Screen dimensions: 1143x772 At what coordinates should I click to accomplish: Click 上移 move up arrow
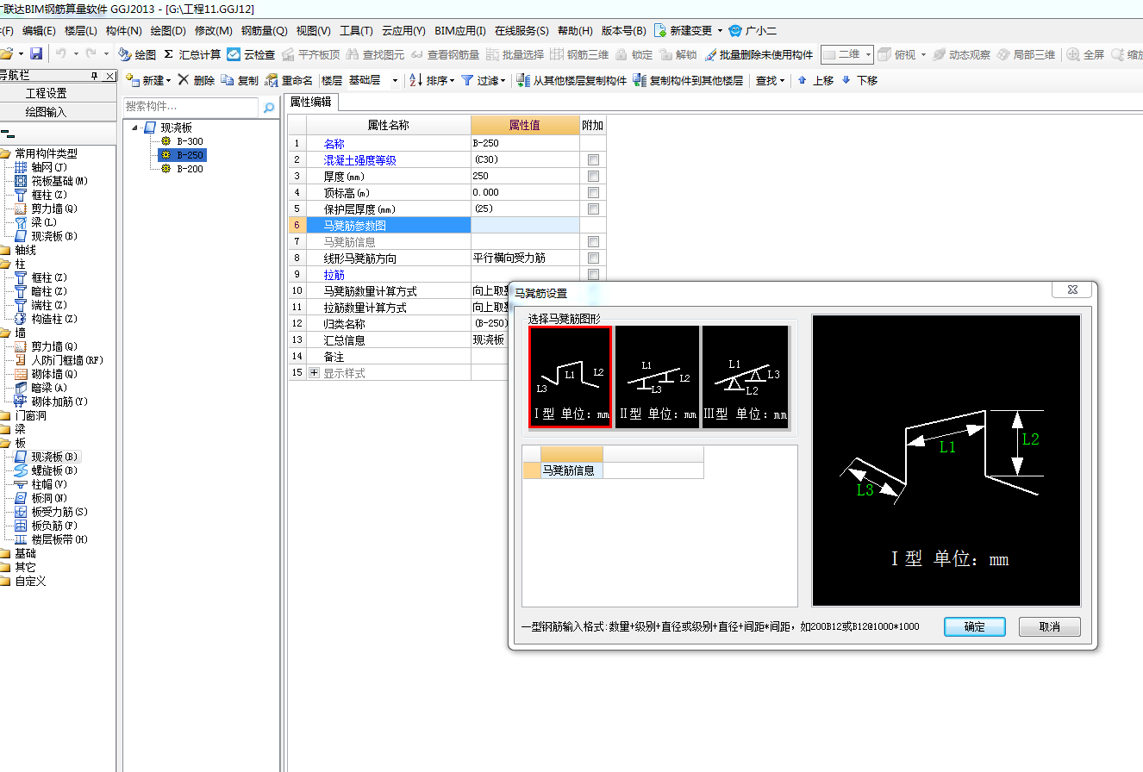815,80
